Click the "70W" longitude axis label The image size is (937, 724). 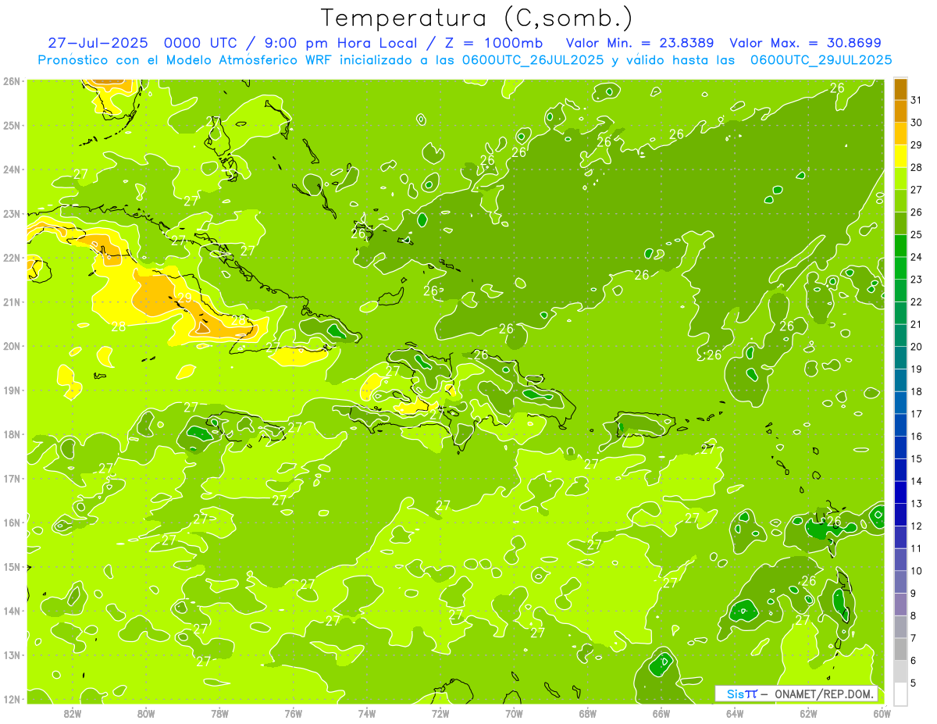pyautogui.click(x=514, y=713)
